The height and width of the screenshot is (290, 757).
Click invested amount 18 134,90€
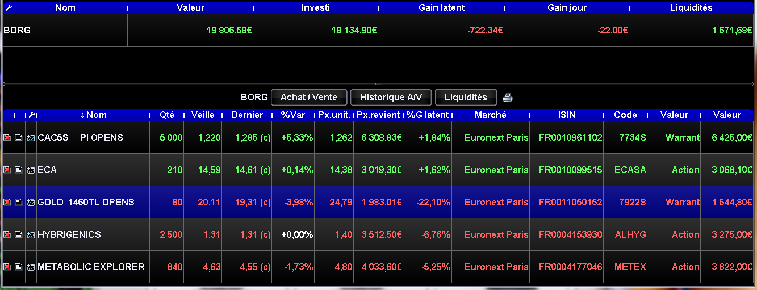(x=354, y=30)
